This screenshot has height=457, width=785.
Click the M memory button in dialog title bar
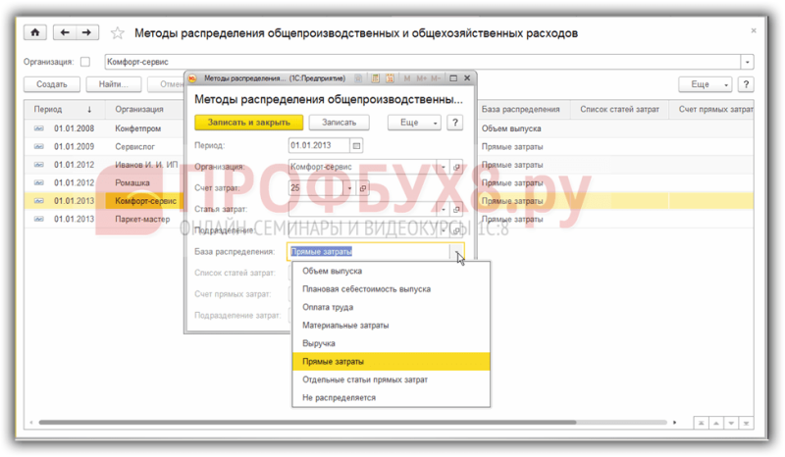pyautogui.click(x=407, y=78)
